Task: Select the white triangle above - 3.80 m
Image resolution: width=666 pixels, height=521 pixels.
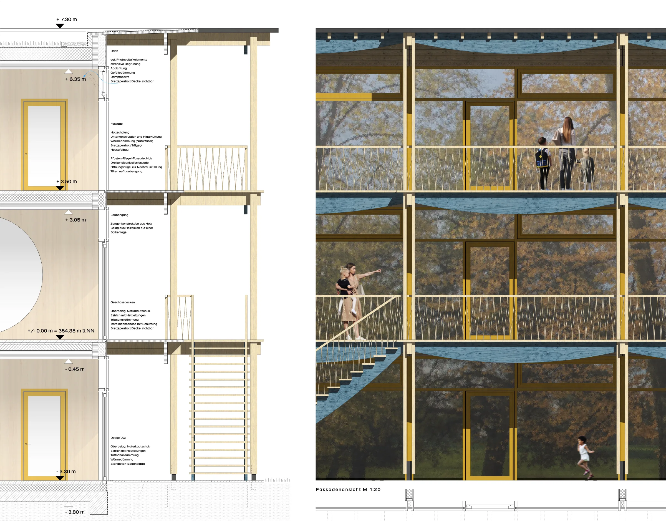Action: 68,504
